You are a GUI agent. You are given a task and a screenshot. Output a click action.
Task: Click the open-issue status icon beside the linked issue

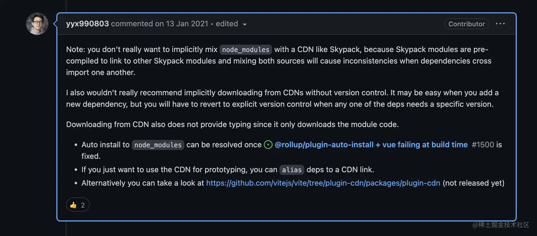(x=268, y=145)
